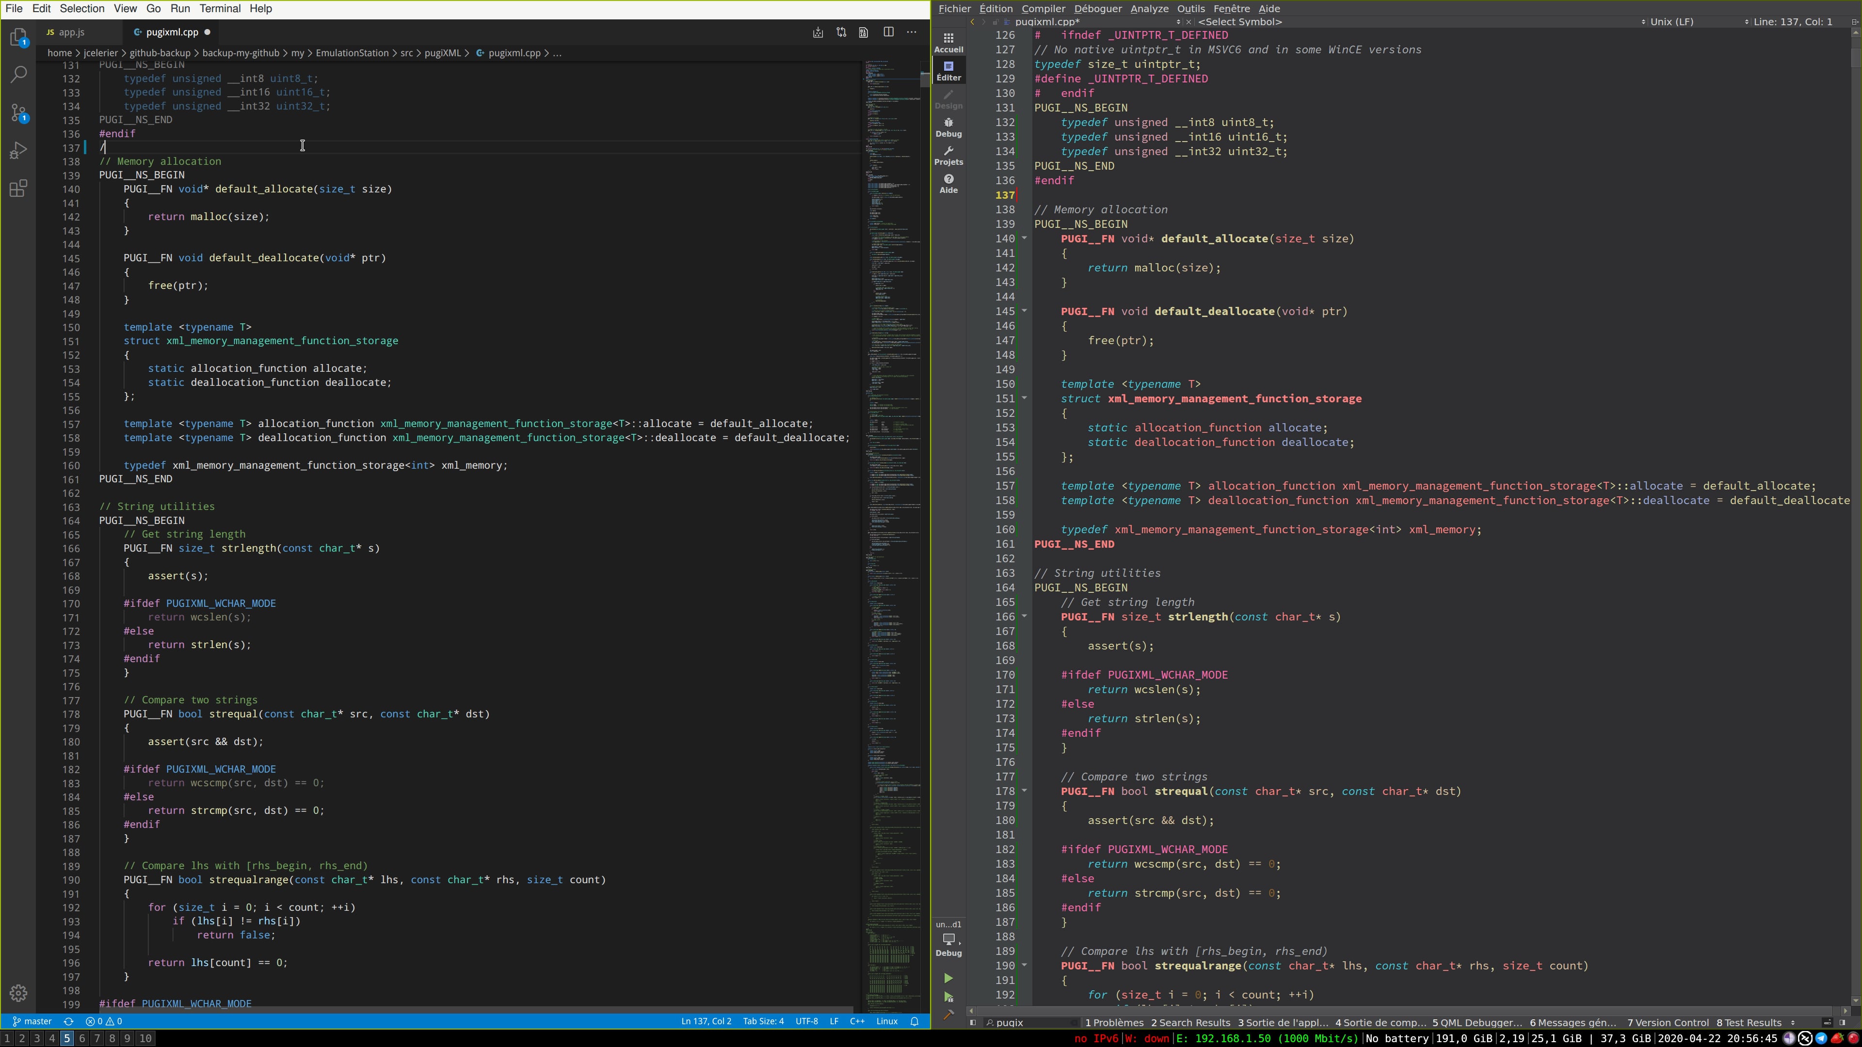Open the Terminal menu

pos(220,9)
